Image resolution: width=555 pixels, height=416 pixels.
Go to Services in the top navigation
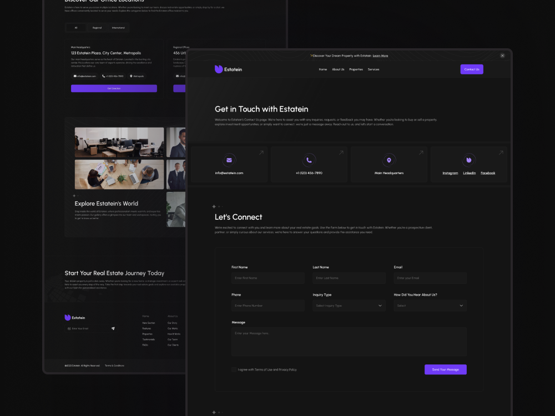[374, 69]
